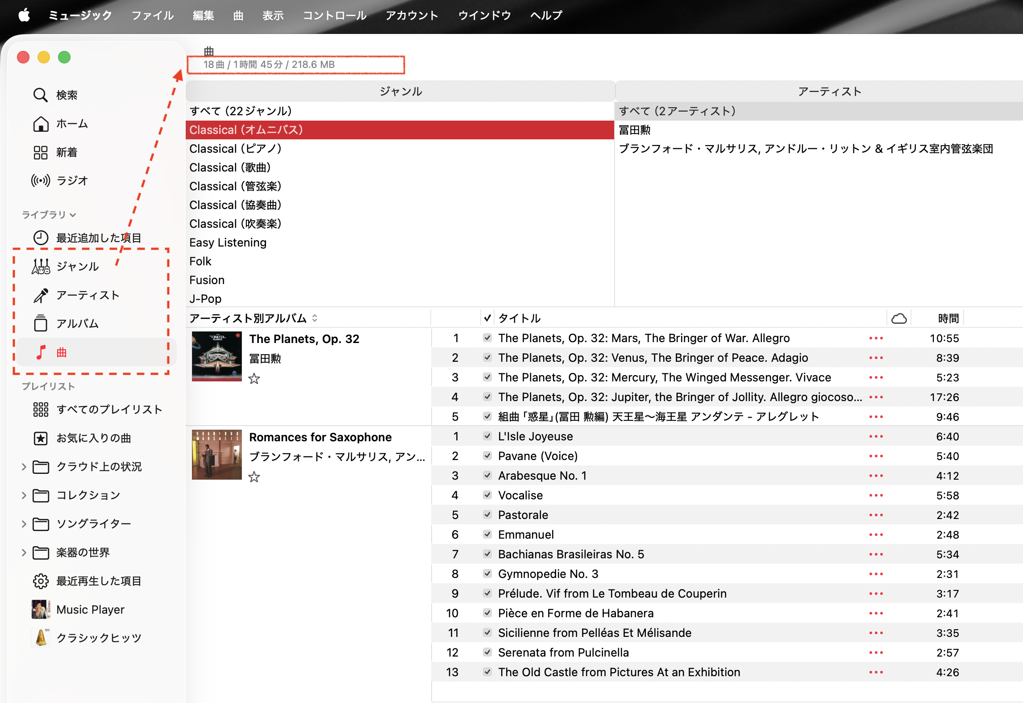1023x703 pixels.
Task: Open the コントロール menu in the menu bar
Action: (335, 15)
